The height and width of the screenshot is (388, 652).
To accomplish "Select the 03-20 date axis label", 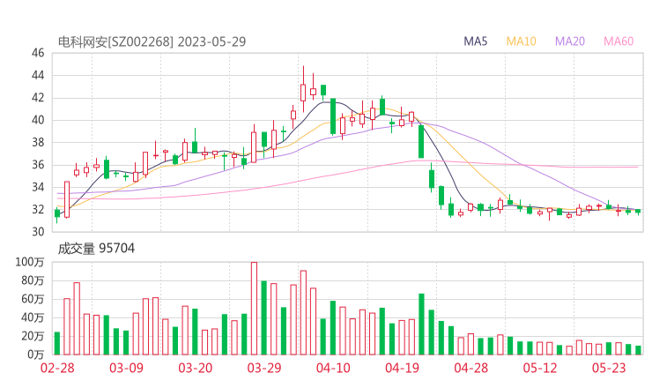I will click(x=196, y=368).
